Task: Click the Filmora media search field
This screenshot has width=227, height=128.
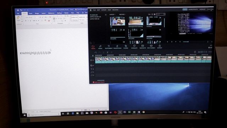Action: pos(160,14)
